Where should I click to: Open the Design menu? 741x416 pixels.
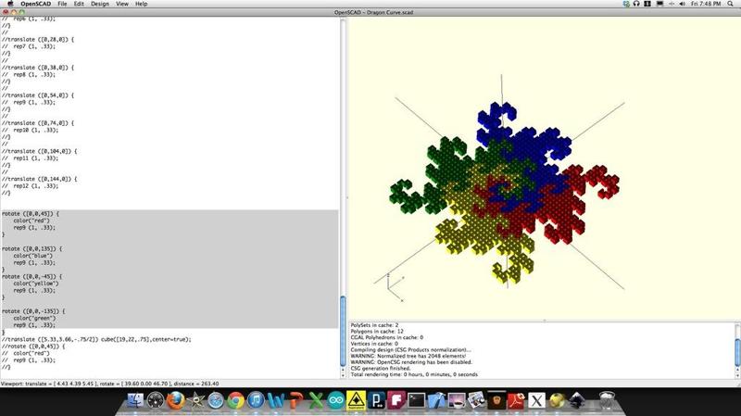tap(100, 4)
